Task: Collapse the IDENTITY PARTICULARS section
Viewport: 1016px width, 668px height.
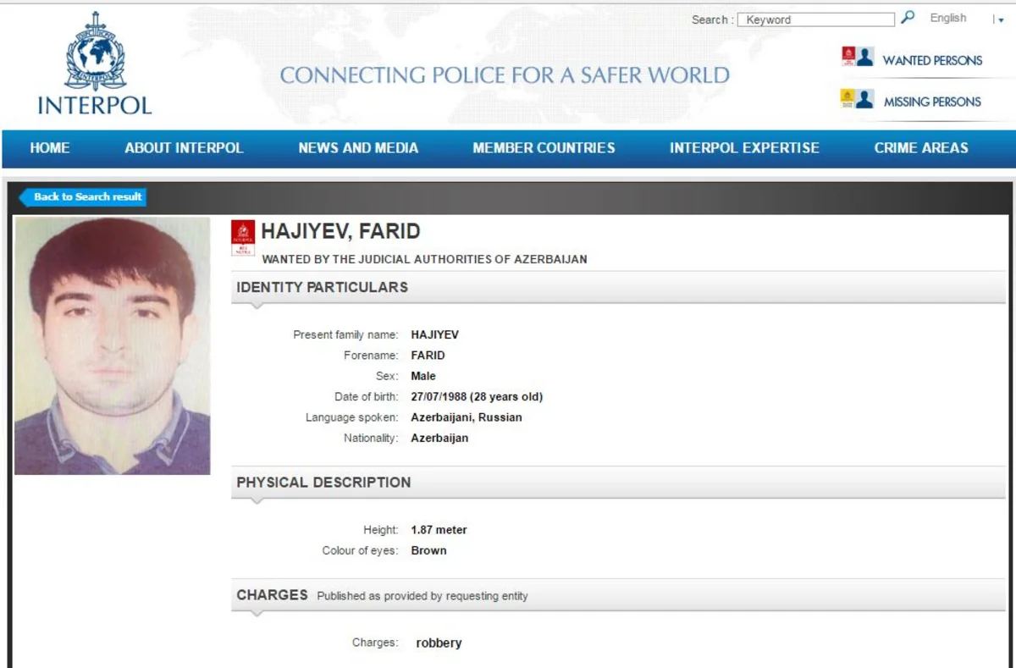Action: point(256,303)
